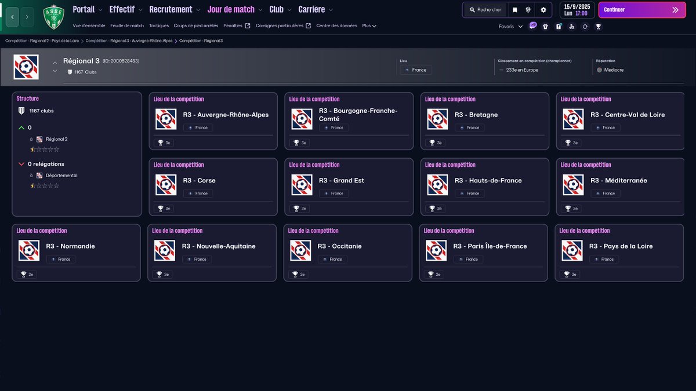Click trophy icon in R3 - Pays de la Loire card
Screen dimensions: 696x391
[x=566, y=275]
